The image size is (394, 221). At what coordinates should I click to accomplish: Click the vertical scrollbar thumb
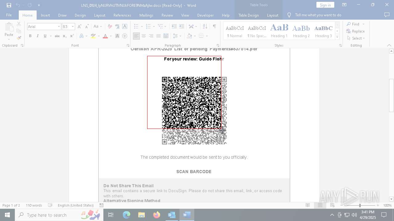[x=391, y=95]
